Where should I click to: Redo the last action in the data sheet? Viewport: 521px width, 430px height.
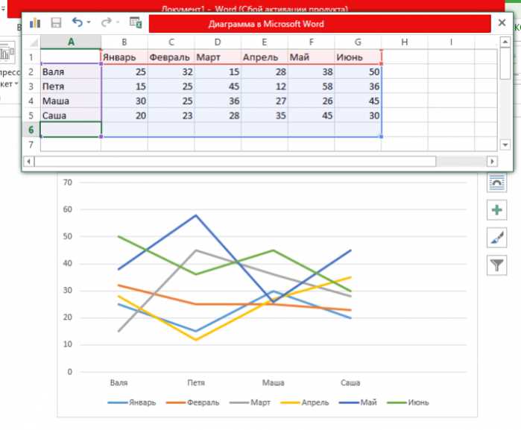coord(107,22)
